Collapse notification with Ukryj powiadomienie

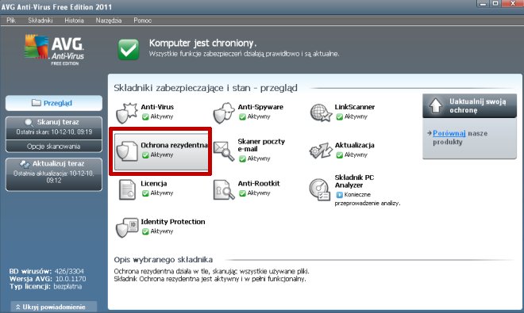click(54, 307)
